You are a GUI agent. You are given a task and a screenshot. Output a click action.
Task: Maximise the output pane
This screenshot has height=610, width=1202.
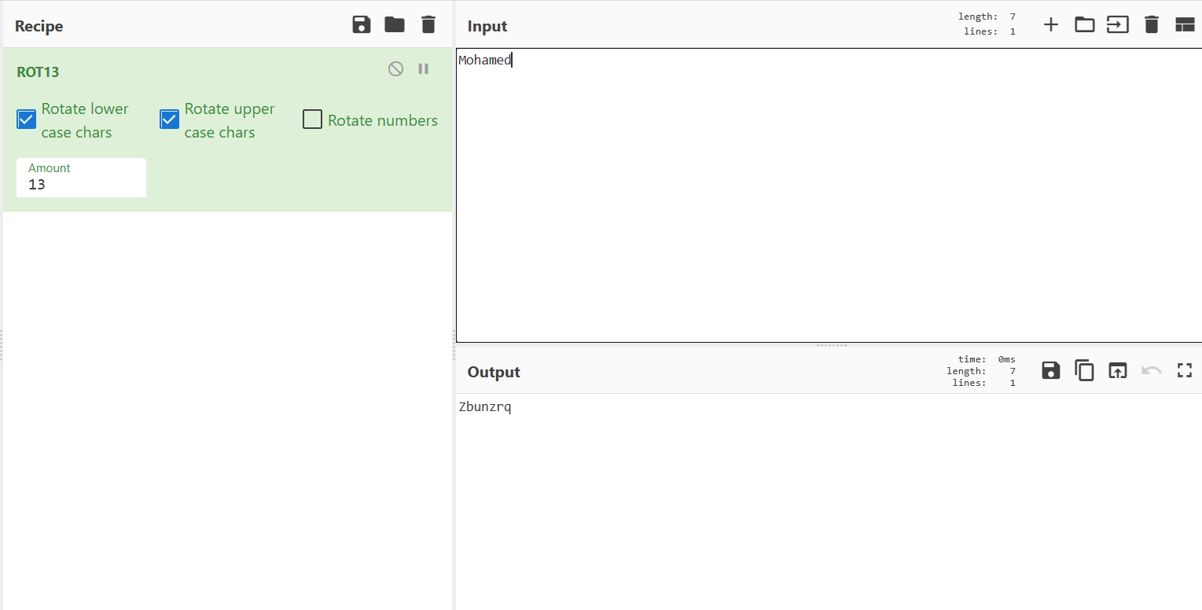1185,371
